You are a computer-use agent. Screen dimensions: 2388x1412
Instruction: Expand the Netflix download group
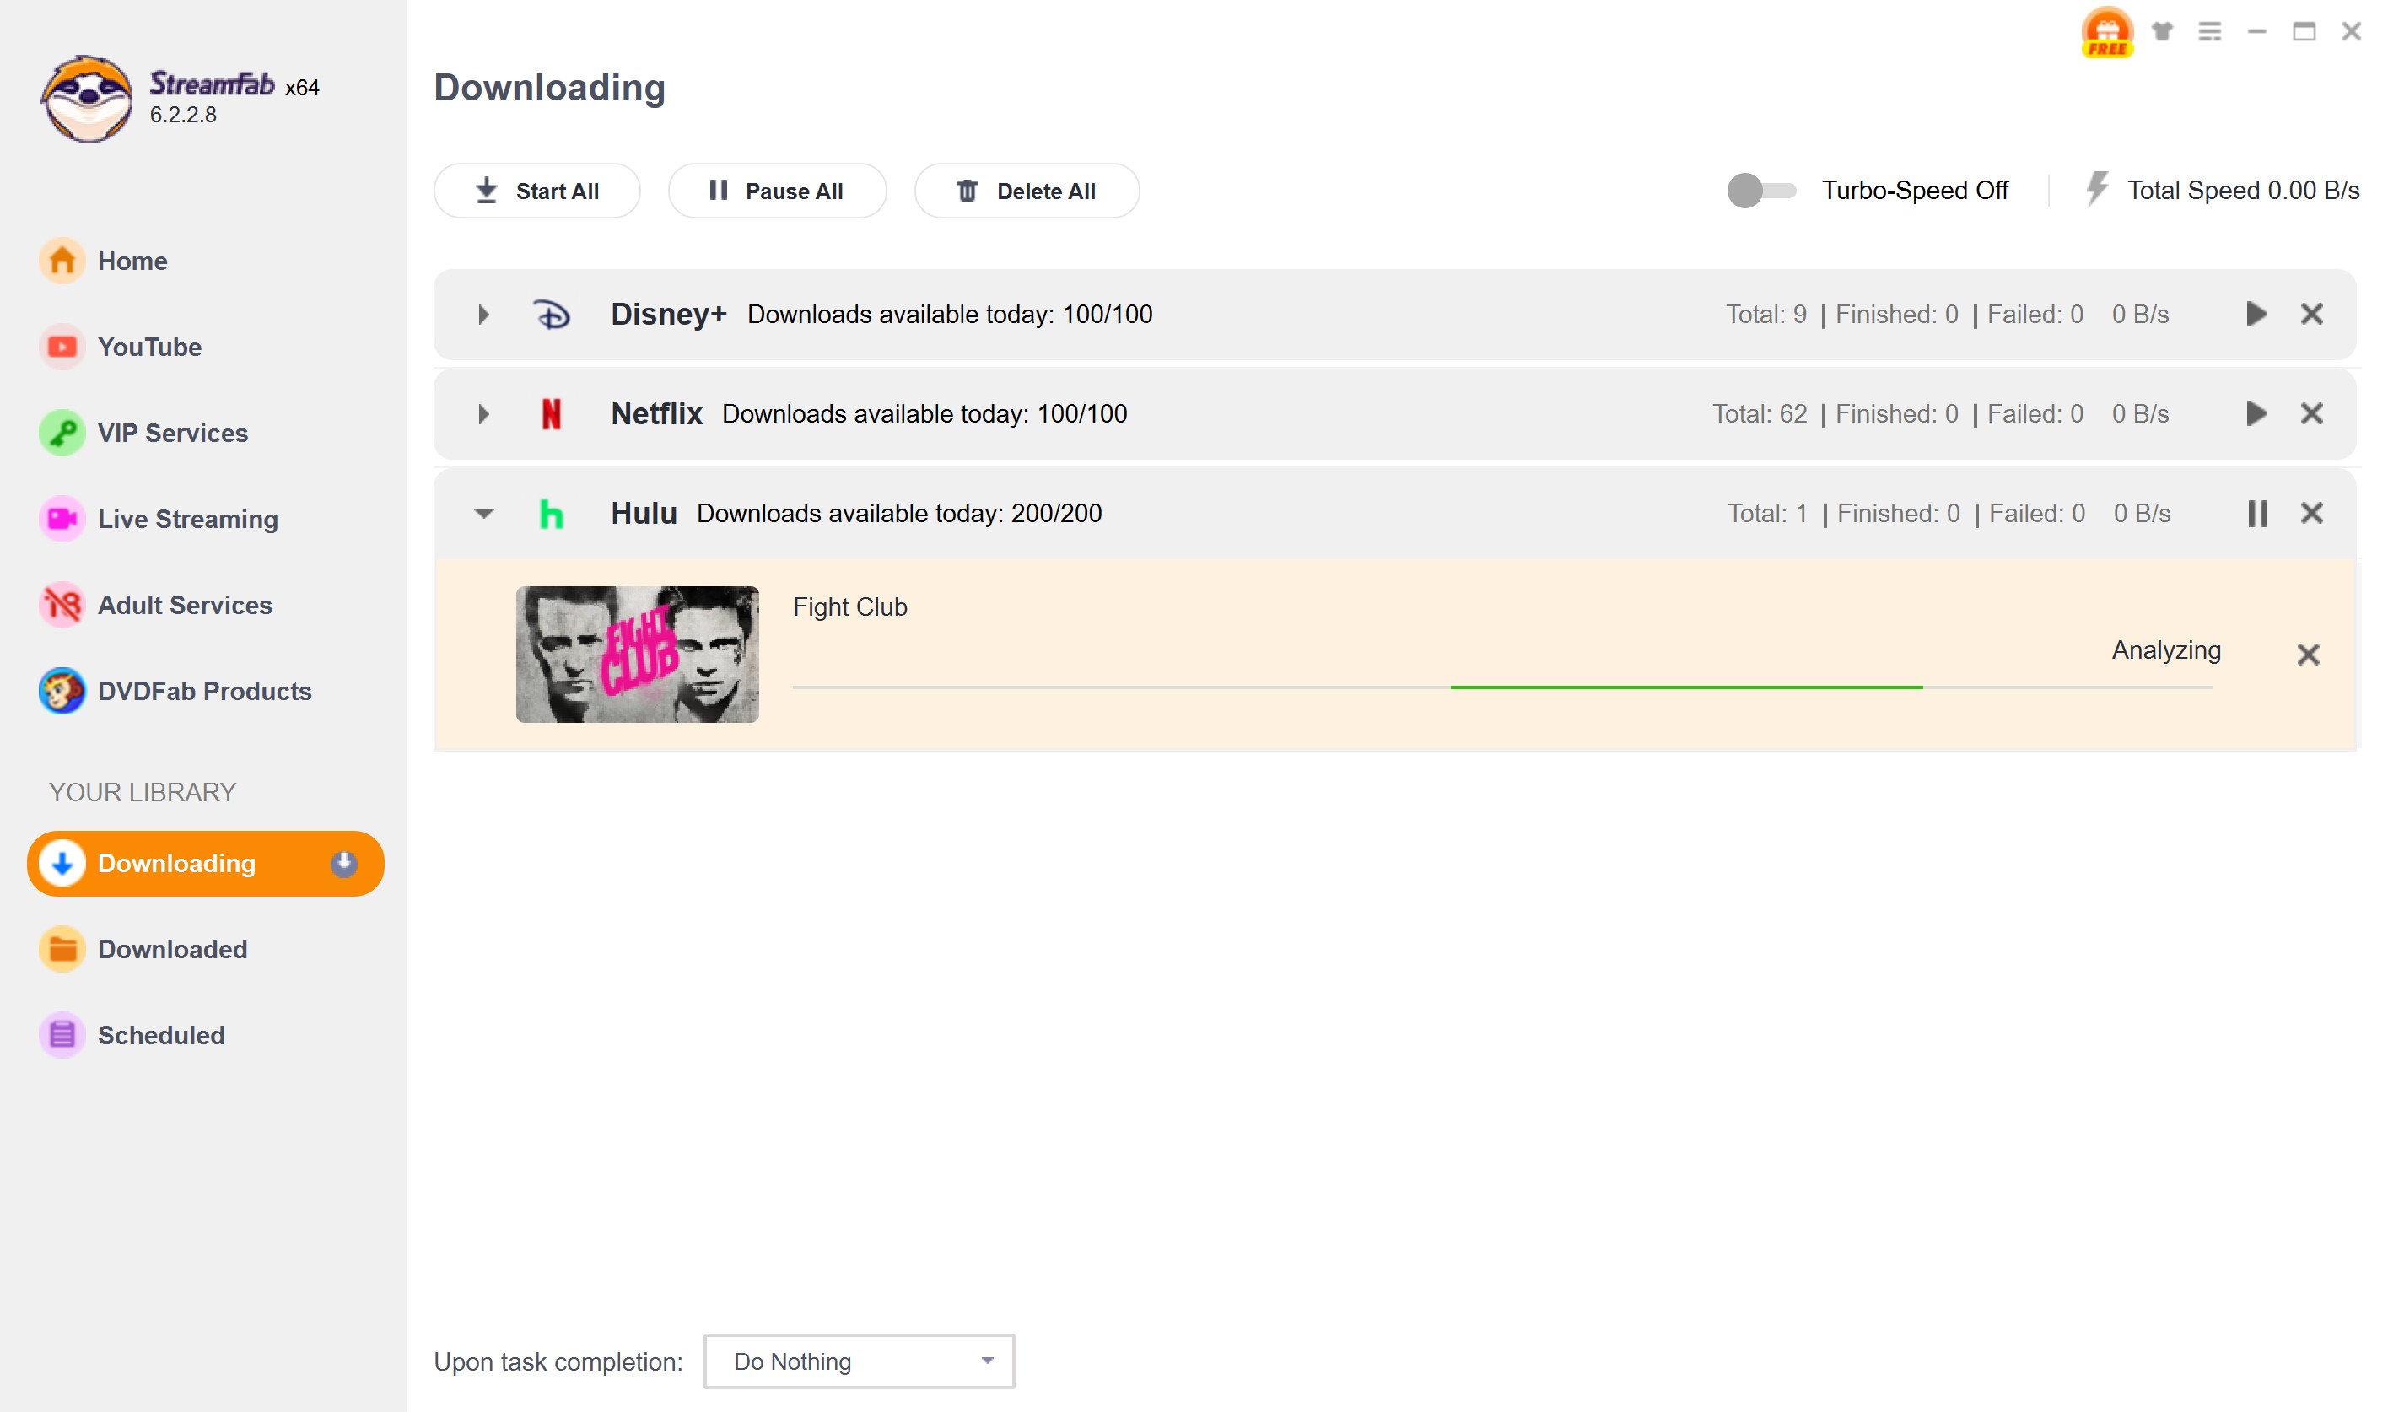point(483,414)
